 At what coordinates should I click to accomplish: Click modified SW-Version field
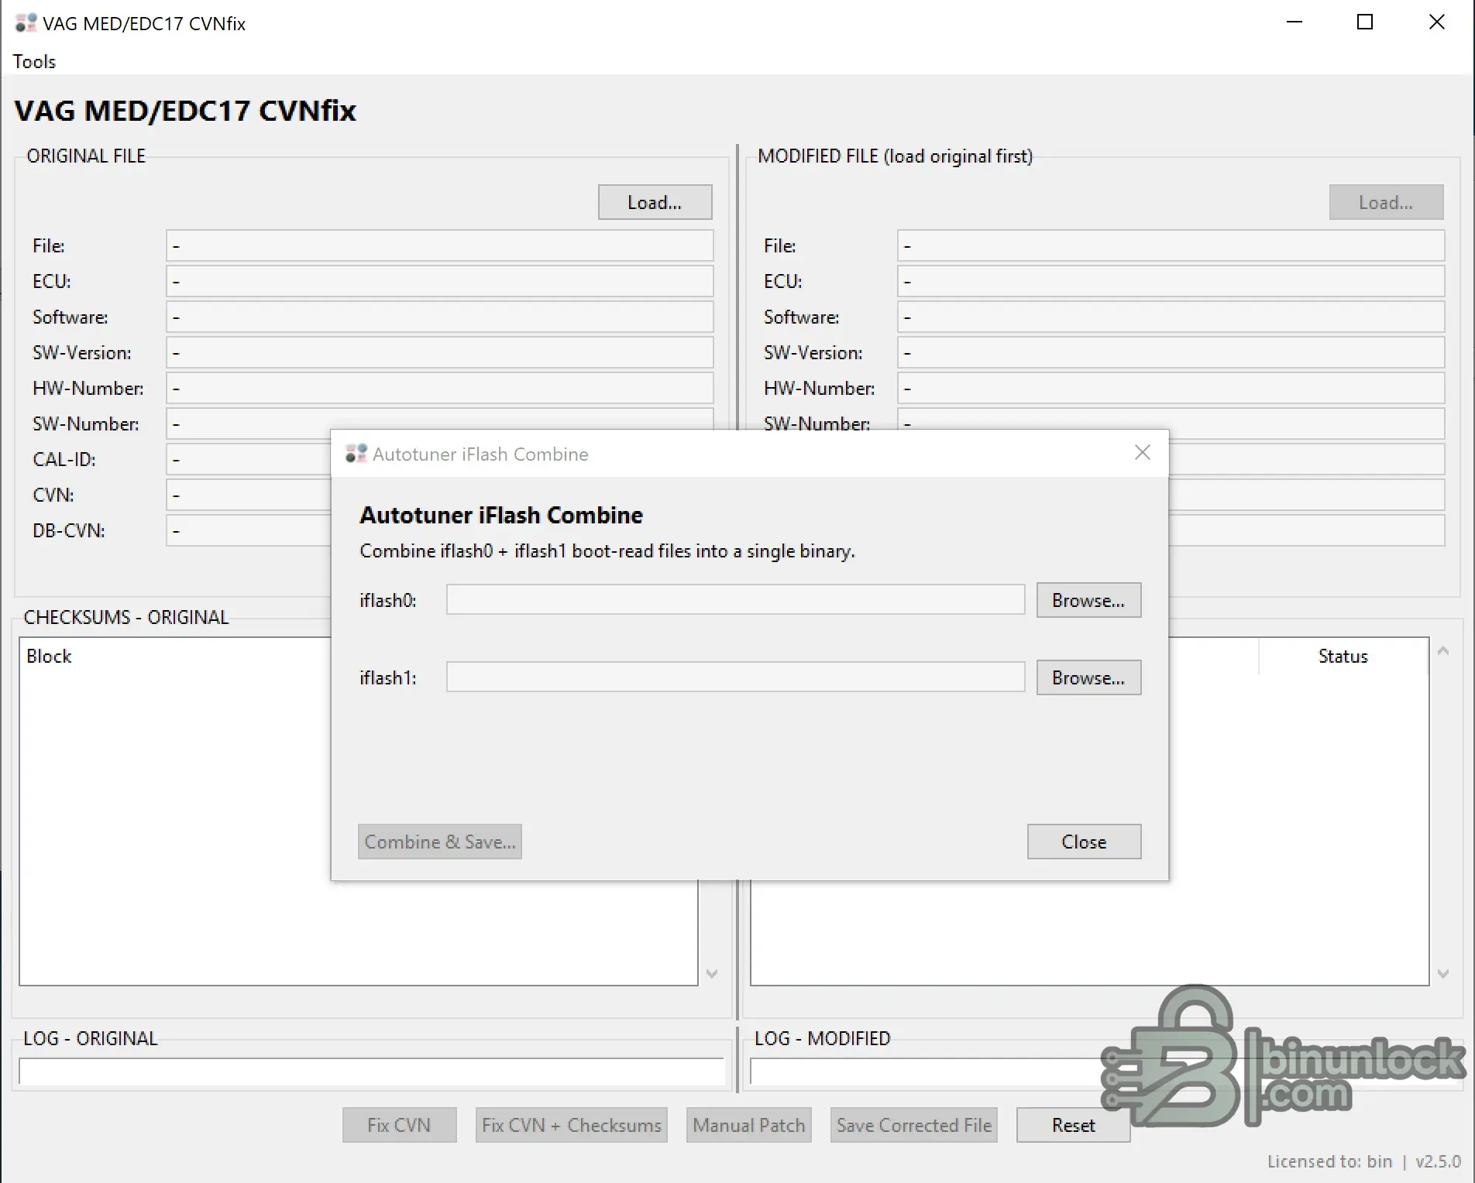click(1171, 352)
